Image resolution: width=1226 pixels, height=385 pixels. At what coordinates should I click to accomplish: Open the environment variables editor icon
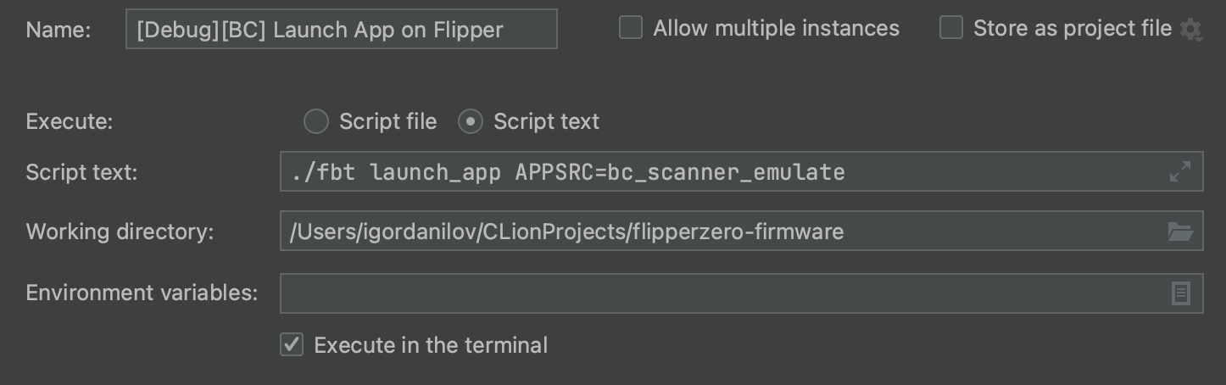(1180, 293)
